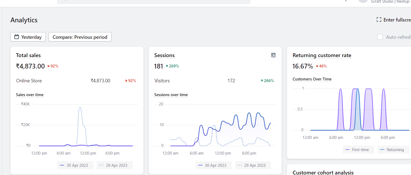The height and width of the screenshot is (175, 411).
Task: Toggle the First-time customers legend
Action: coord(358,150)
